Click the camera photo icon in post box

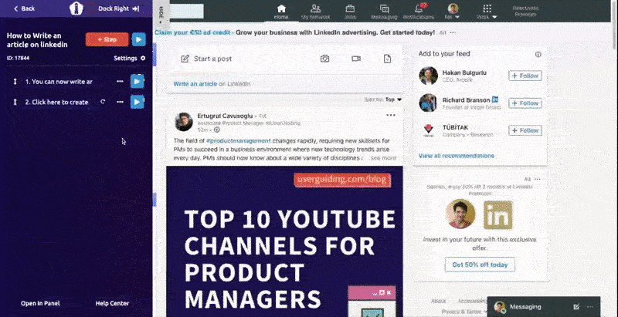click(325, 59)
